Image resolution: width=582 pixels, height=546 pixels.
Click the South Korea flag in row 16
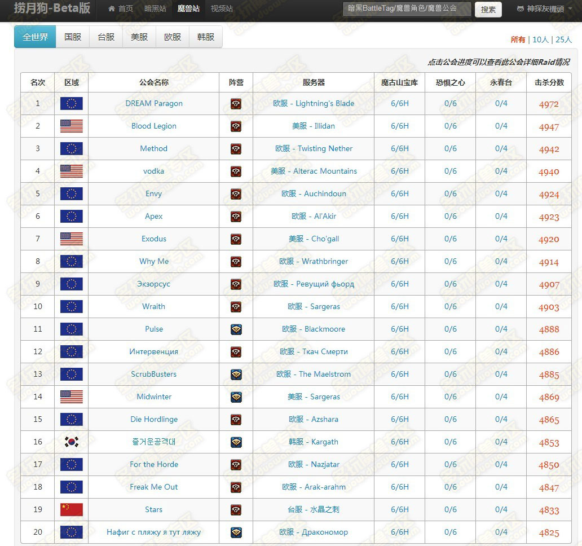pos(71,442)
